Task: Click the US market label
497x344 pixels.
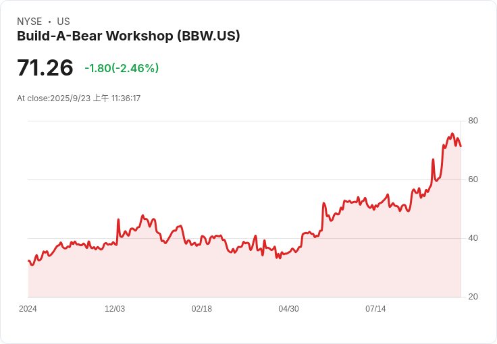Action: 63,22
